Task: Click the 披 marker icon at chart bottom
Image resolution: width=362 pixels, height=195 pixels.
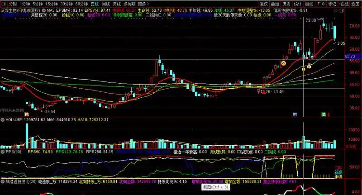Action: (26, 114)
